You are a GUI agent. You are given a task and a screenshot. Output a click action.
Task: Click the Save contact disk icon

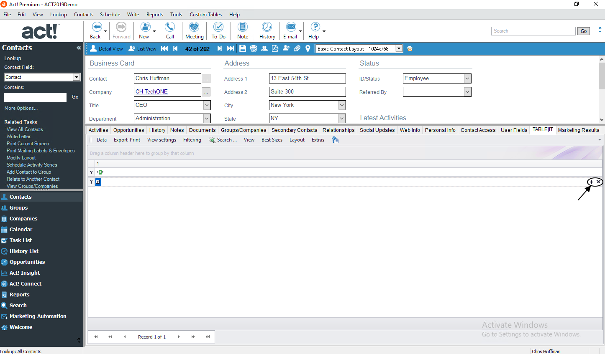tap(243, 48)
